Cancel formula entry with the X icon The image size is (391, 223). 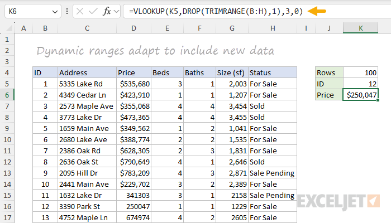(80, 11)
